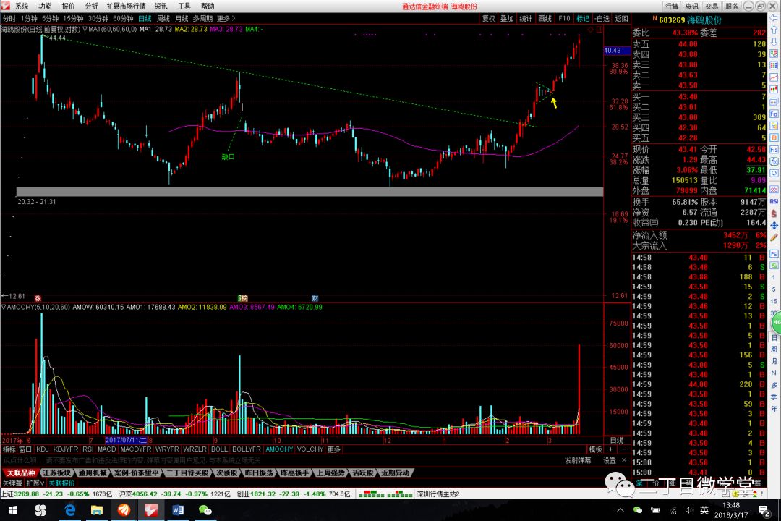Switch to 分时 time-sharing chart
Screen dimensions: 781x521
click(9, 18)
